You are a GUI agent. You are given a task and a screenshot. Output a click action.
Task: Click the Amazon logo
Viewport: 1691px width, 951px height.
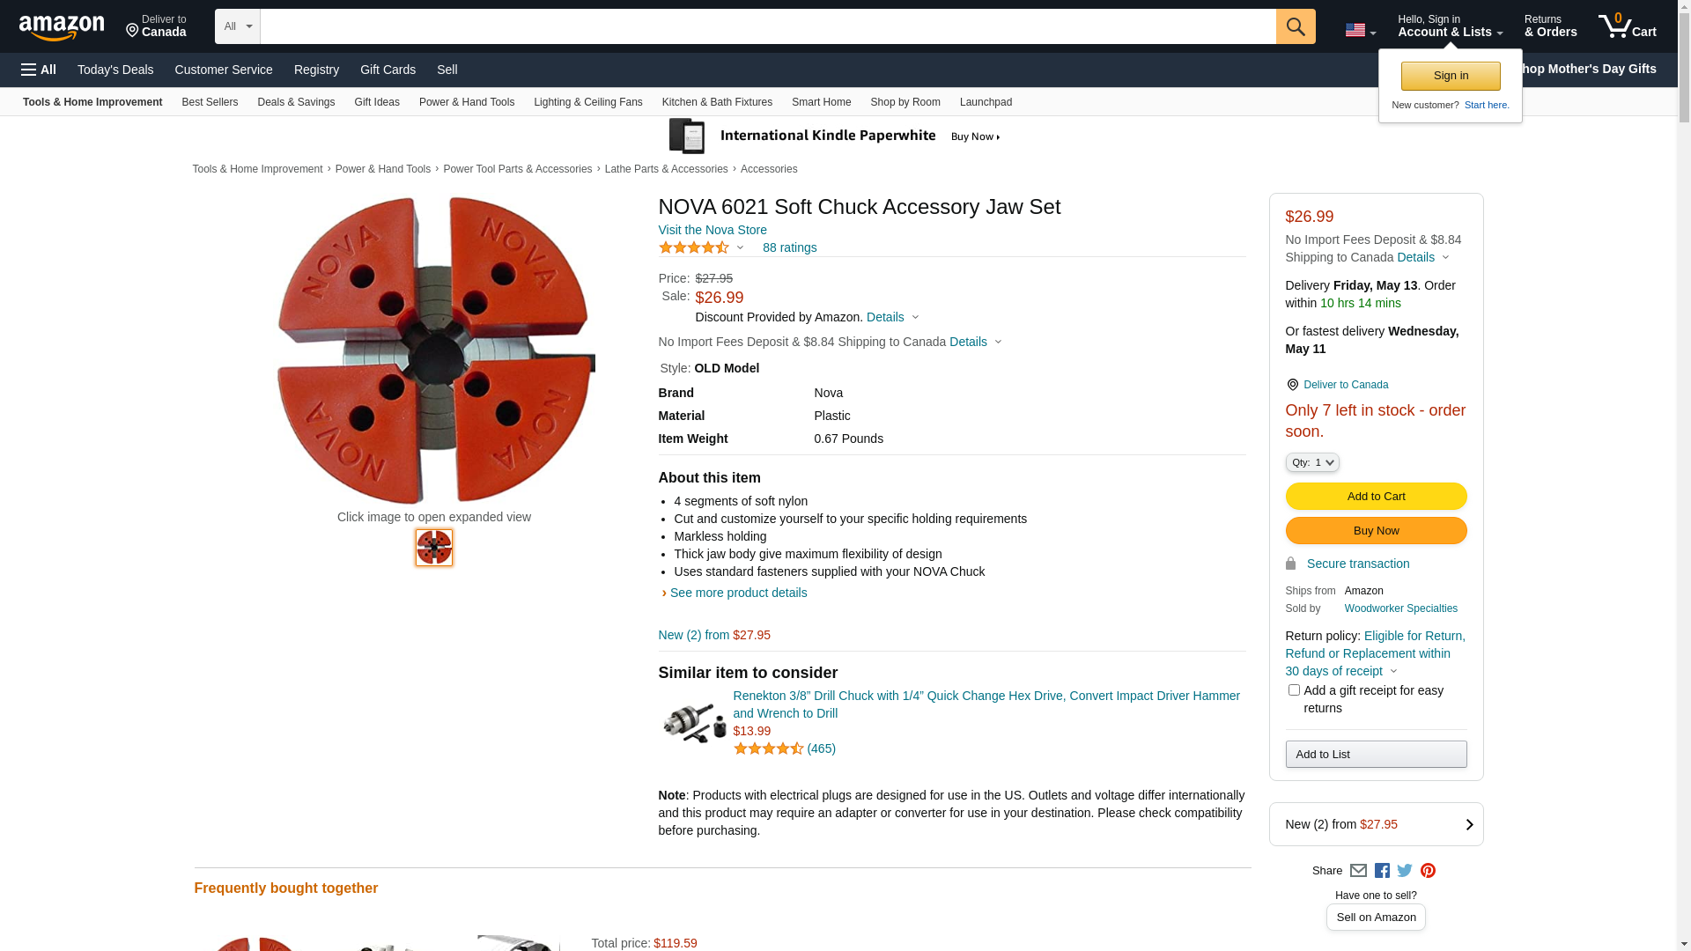[x=62, y=27]
